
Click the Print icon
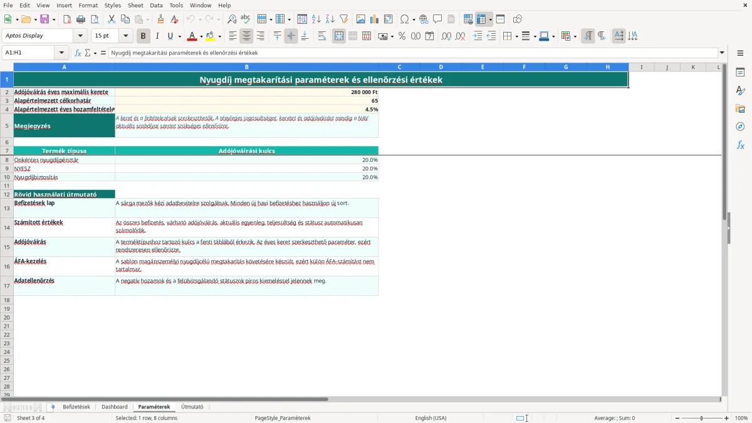(81, 19)
